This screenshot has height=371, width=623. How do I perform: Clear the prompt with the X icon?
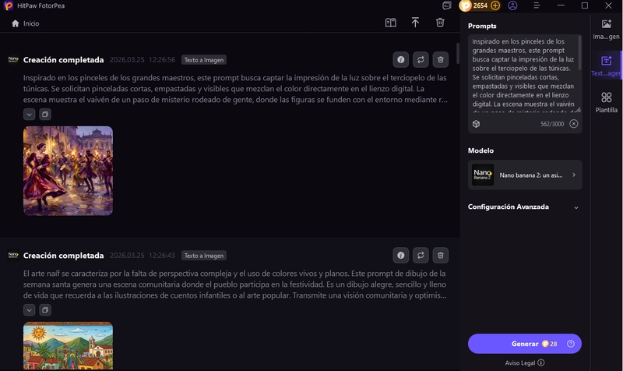pyautogui.click(x=574, y=124)
